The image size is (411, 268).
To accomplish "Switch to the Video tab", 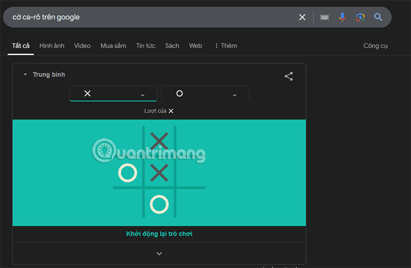I will click(82, 46).
